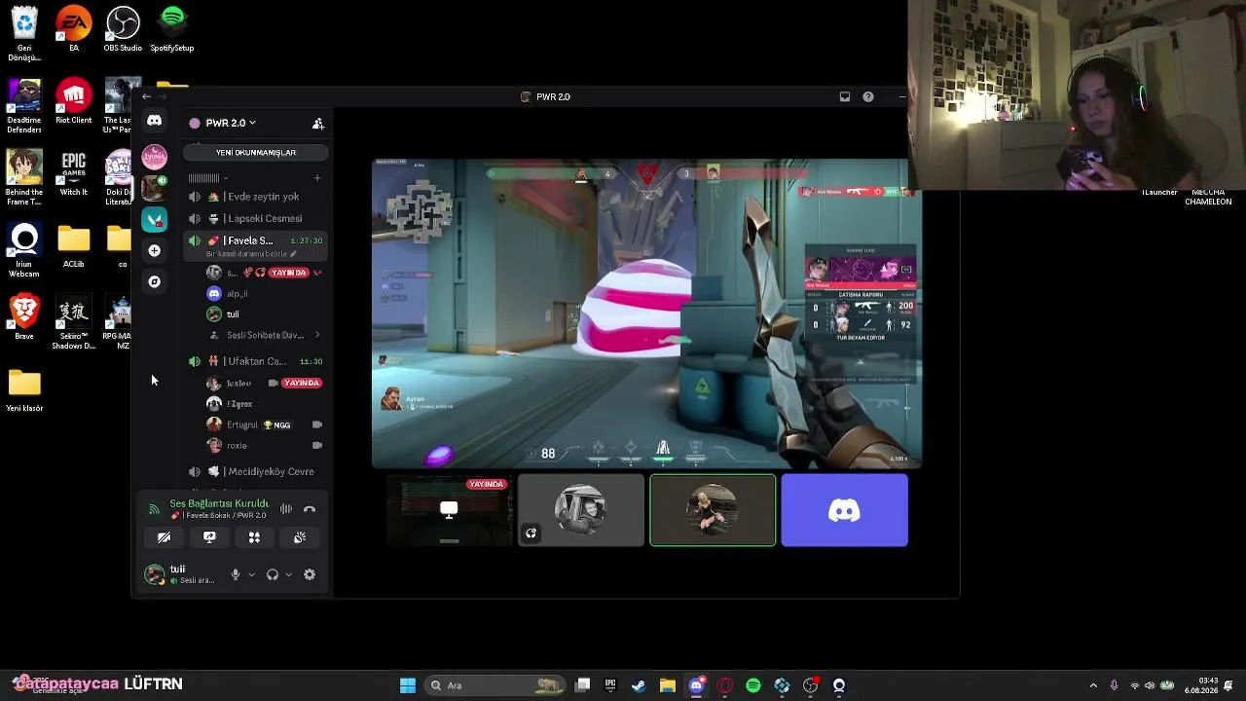Focus the main shared game stream

coord(646,314)
